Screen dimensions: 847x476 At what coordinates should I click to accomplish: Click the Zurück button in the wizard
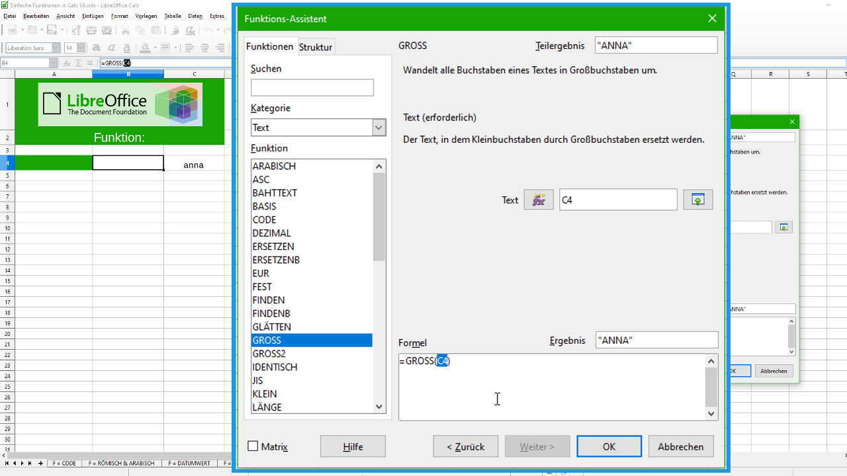(465, 446)
